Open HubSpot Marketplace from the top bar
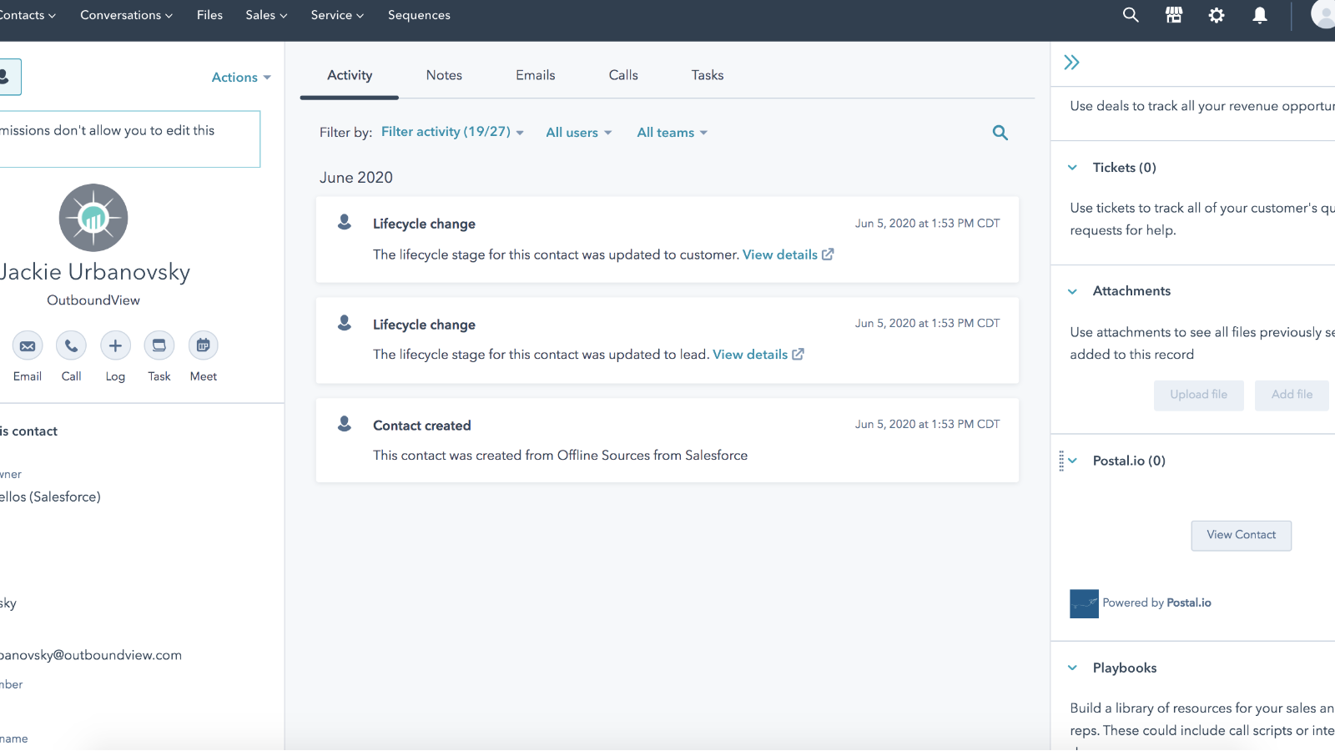 tap(1173, 15)
